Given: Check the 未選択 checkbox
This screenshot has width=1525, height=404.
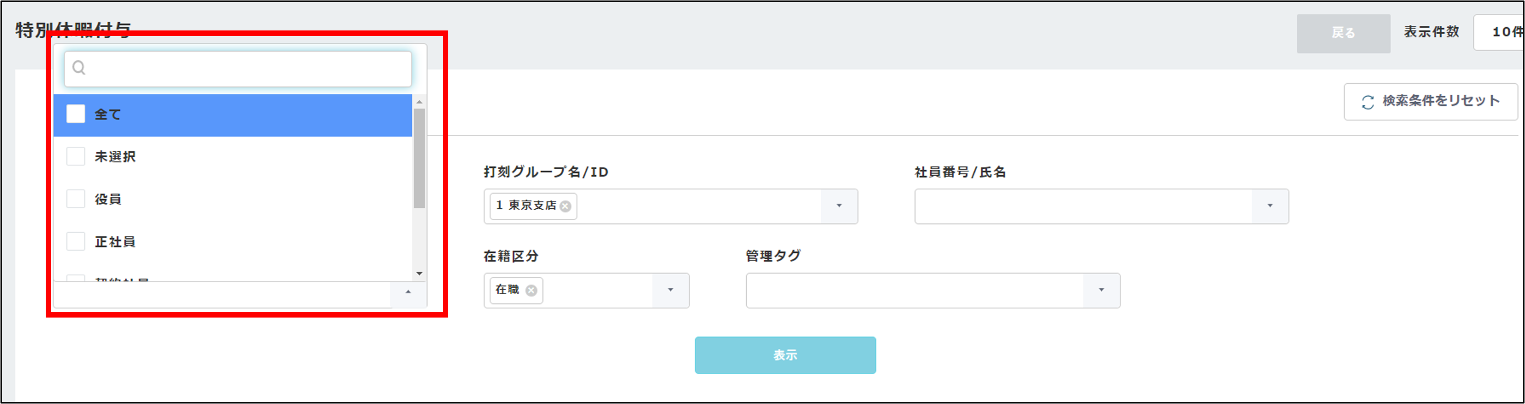Looking at the screenshot, I should tap(76, 157).
